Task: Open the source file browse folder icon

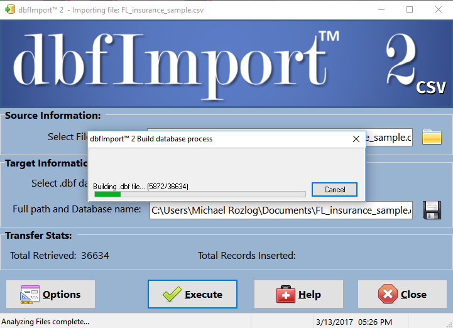Action: click(432, 137)
